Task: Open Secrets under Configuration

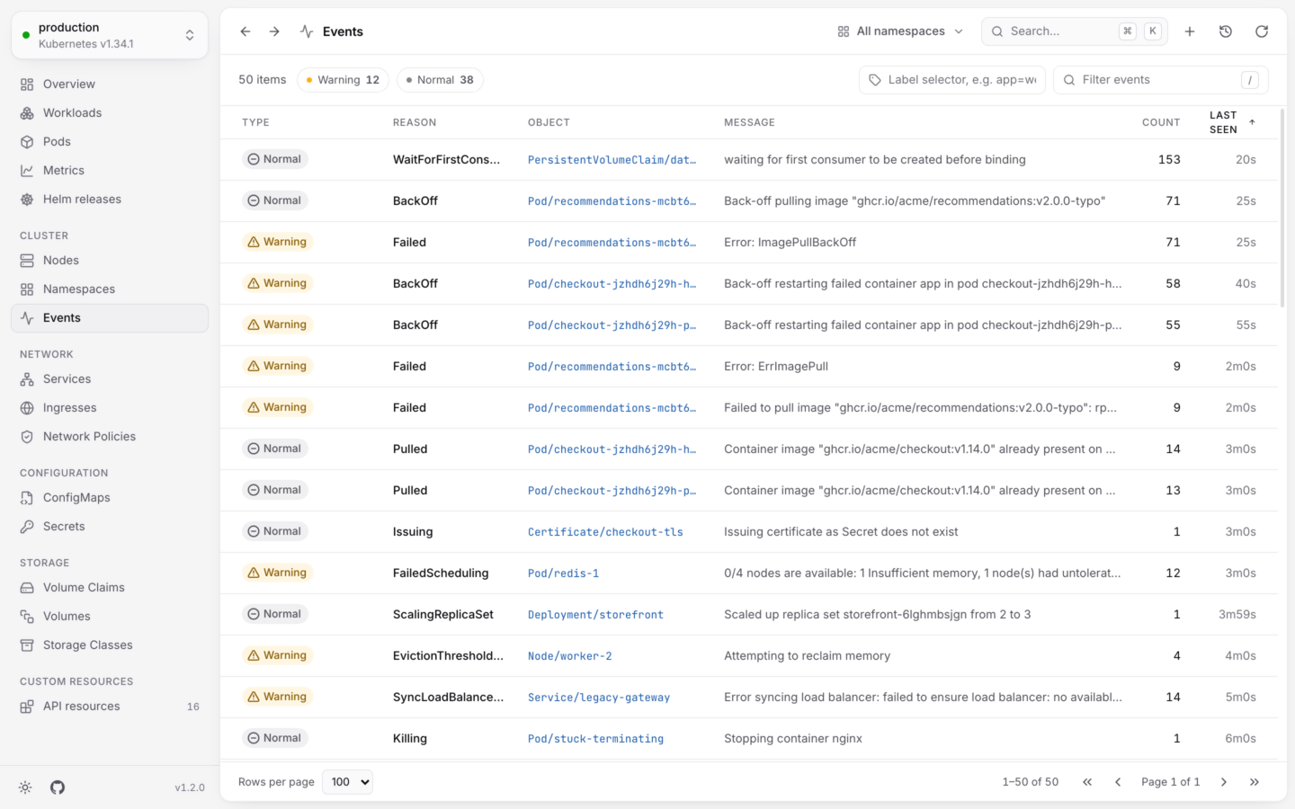Action: point(110,527)
